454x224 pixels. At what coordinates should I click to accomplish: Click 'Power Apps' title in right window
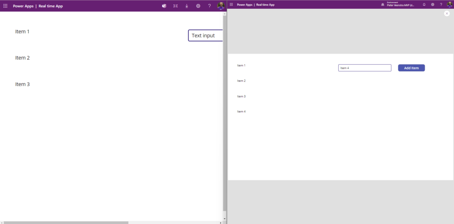tap(244, 4)
